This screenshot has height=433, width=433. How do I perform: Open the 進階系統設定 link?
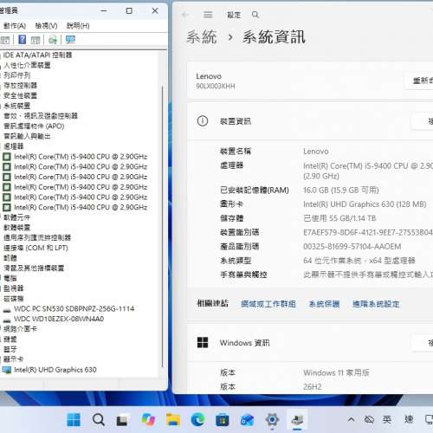[376, 304]
